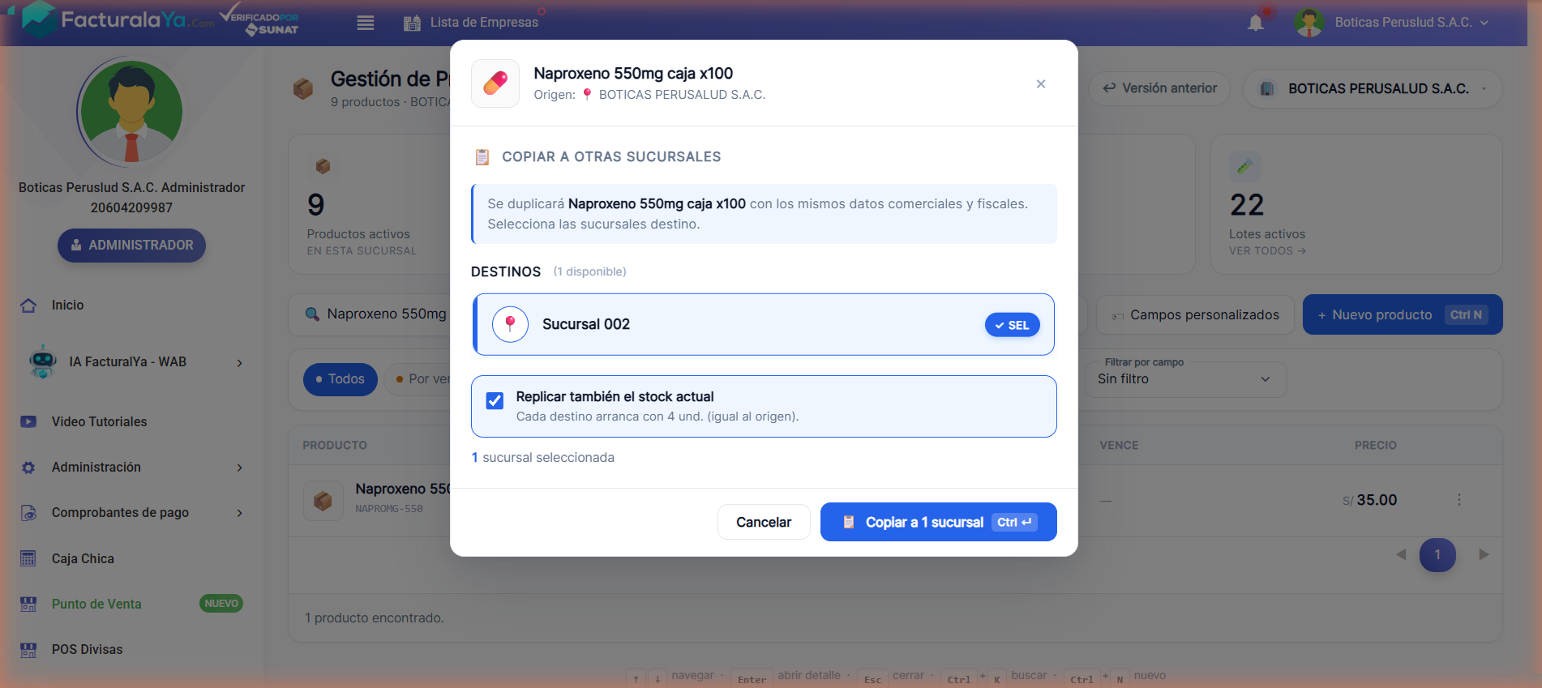The width and height of the screenshot is (1542, 688).
Task: Open POS Divisas menu item
Action: tap(88, 649)
